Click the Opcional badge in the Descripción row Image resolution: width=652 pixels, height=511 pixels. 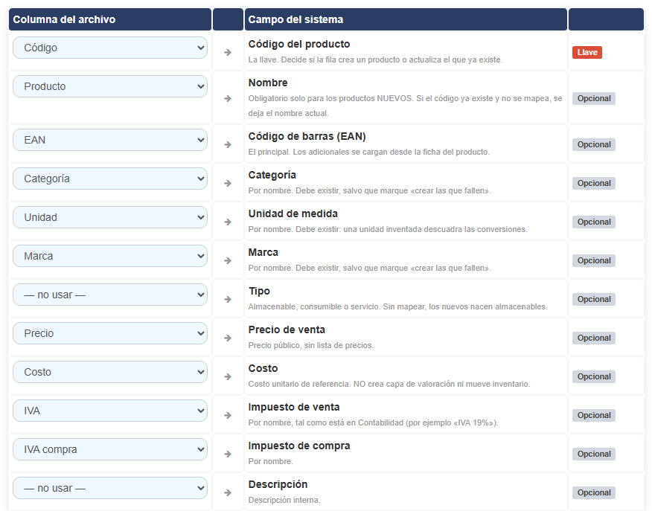coord(594,492)
